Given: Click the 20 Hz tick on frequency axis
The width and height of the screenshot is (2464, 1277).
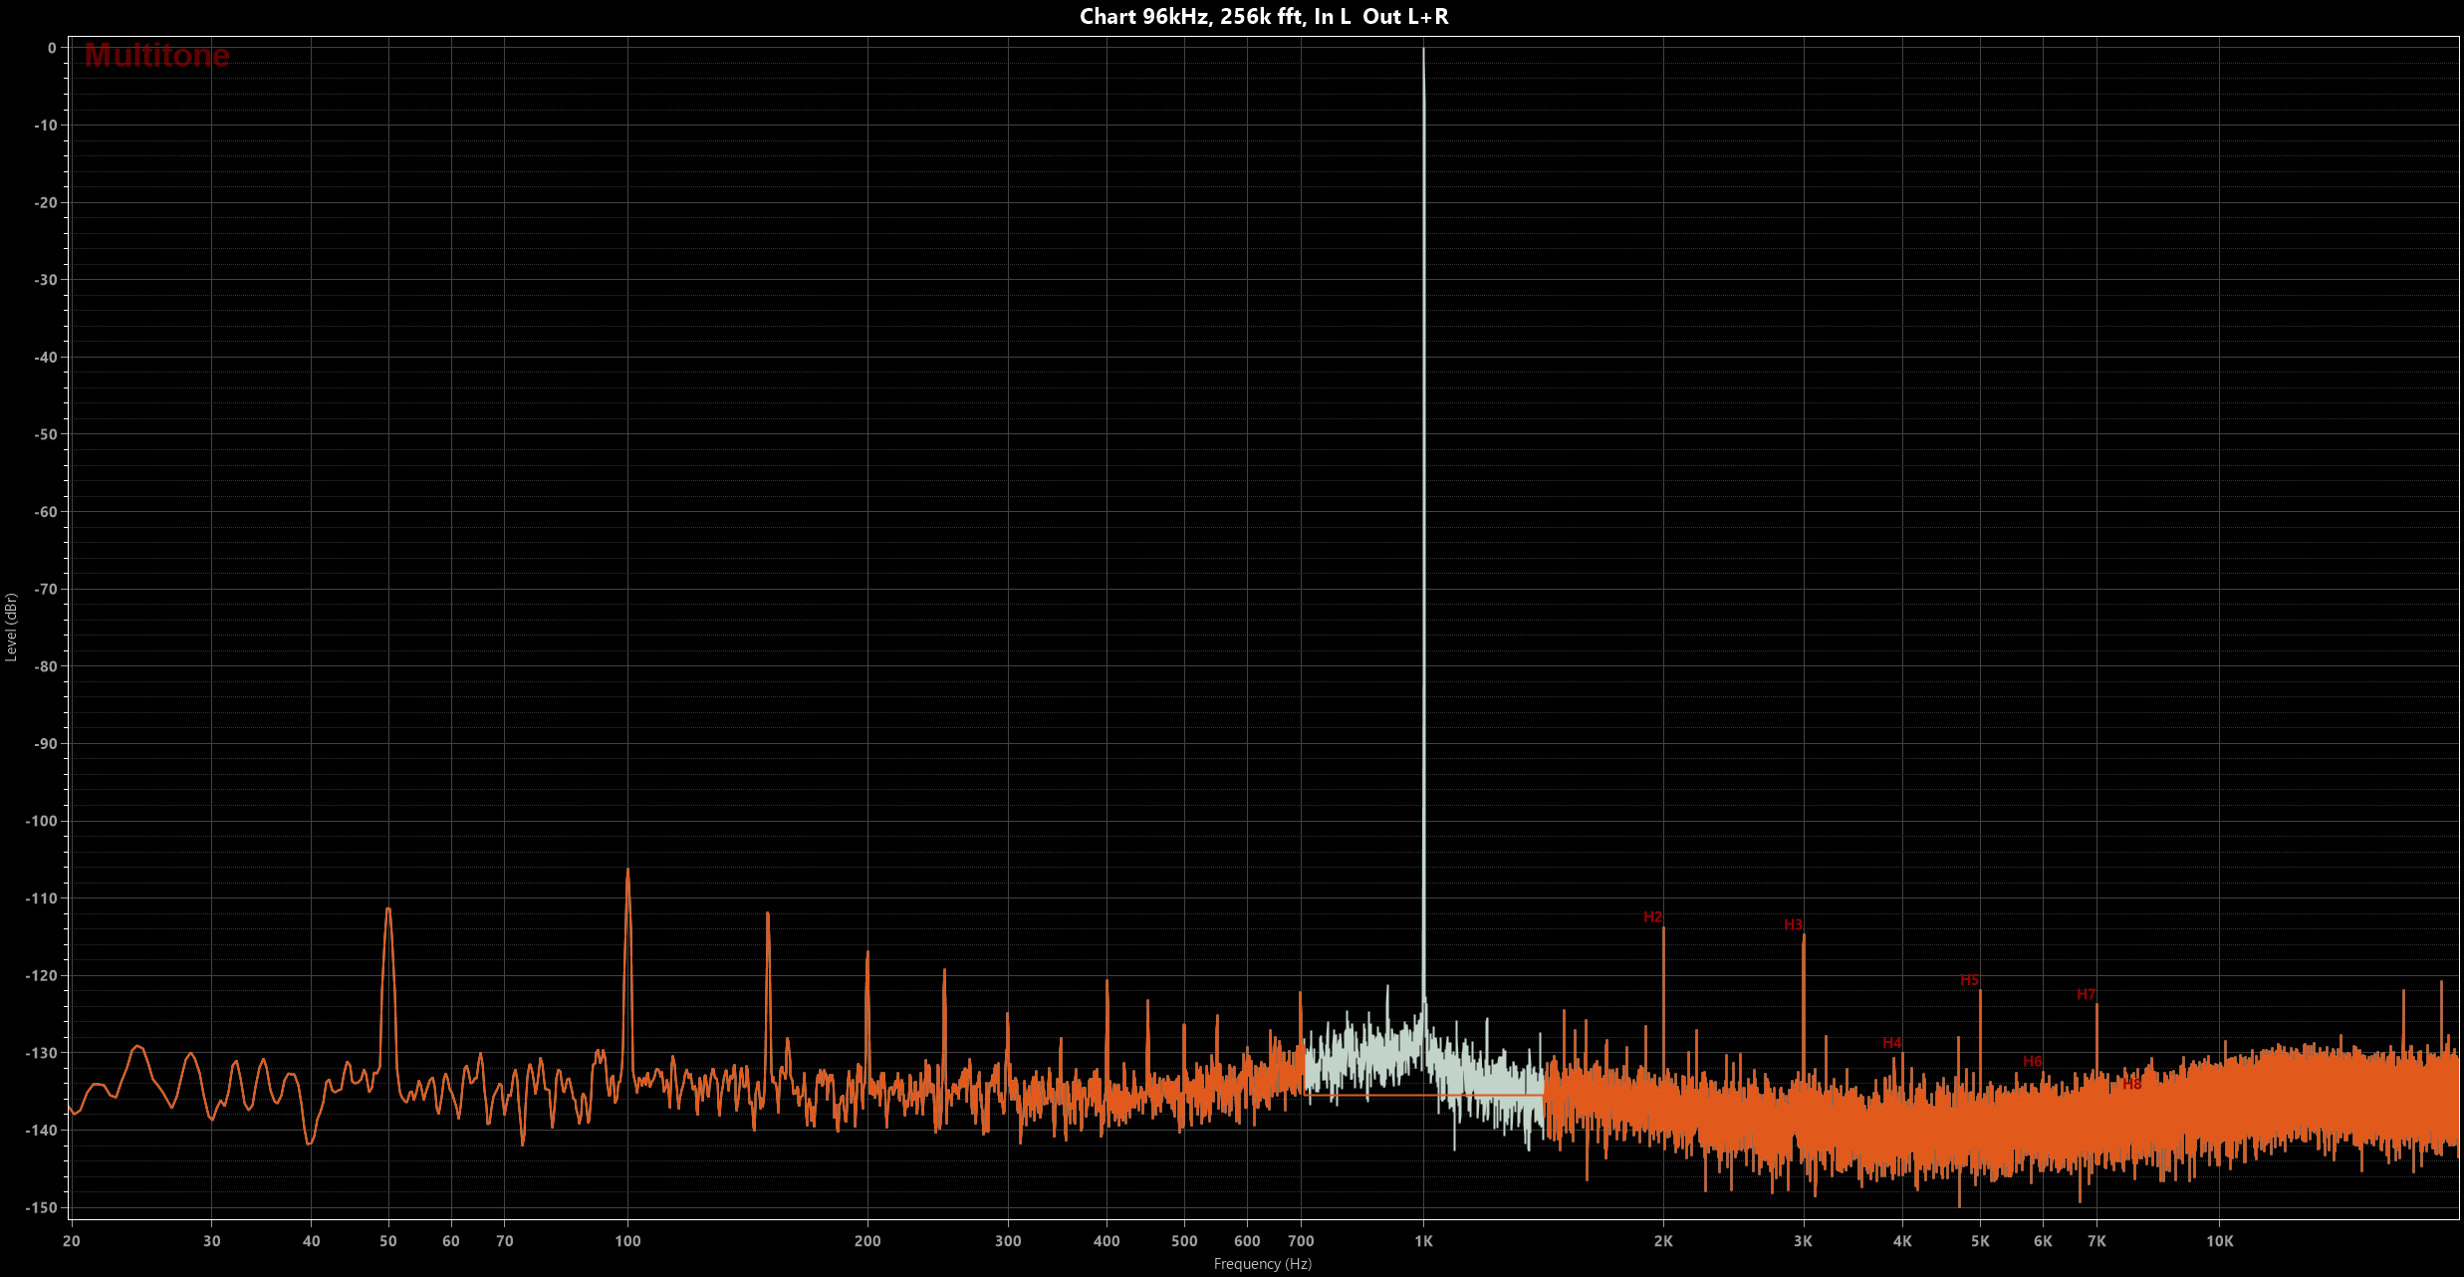Looking at the screenshot, I should [x=72, y=1241].
